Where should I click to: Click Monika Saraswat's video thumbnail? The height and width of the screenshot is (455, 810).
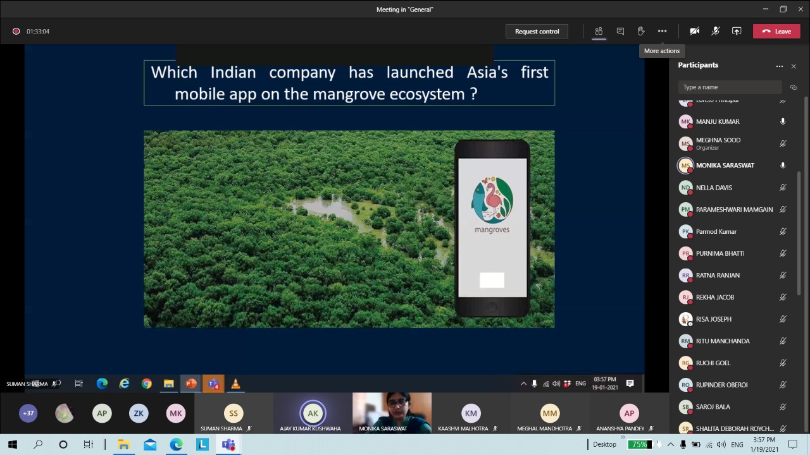pyautogui.click(x=392, y=413)
